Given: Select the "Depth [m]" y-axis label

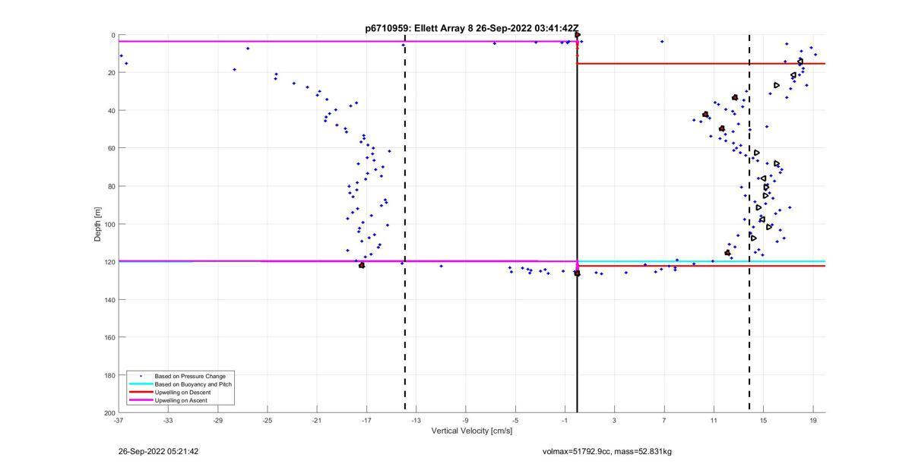Looking at the screenshot, I should point(97,223).
